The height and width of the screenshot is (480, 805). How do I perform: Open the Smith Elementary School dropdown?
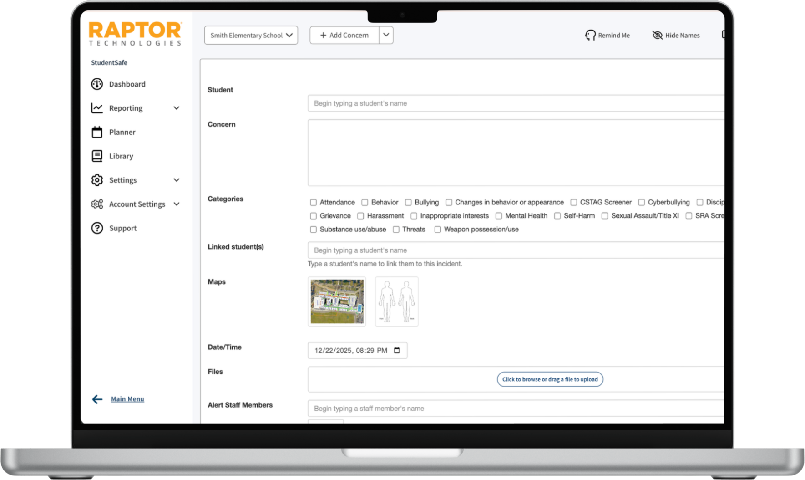[x=251, y=36]
